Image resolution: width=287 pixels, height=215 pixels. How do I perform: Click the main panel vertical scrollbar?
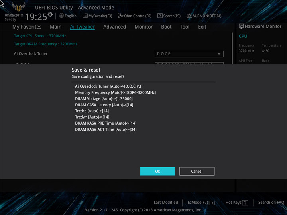click(232, 48)
